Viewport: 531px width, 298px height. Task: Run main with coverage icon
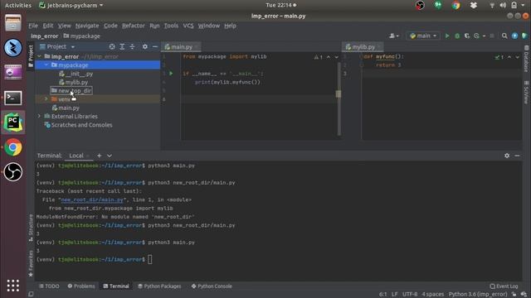(467, 36)
